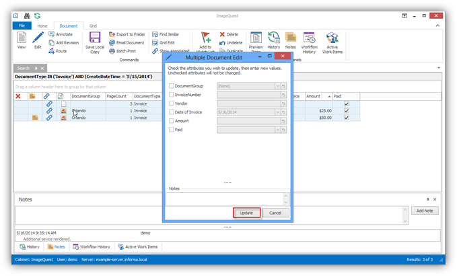457x276 pixels.
Task: Choose Add Revision in ribbon
Action: 63,43
